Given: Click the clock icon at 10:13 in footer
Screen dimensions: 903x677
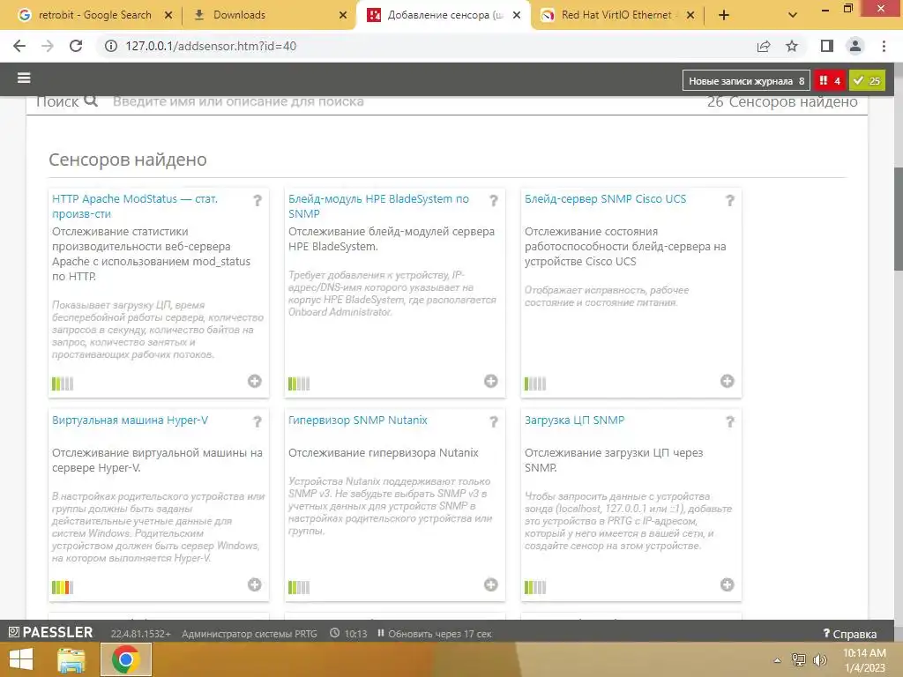Looking at the screenshot, I should [334, 633].
